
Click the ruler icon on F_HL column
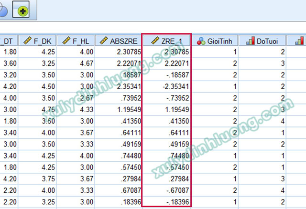pos(66,41)
